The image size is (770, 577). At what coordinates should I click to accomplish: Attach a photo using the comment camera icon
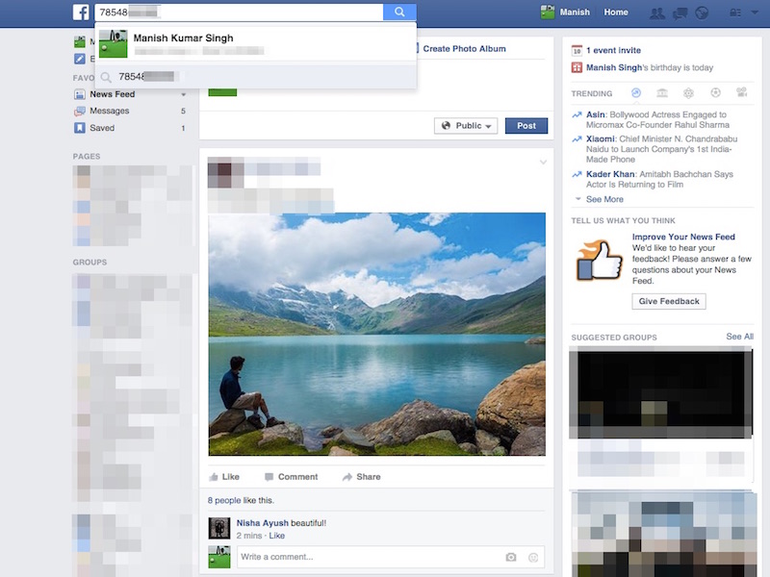coord(511,556)
